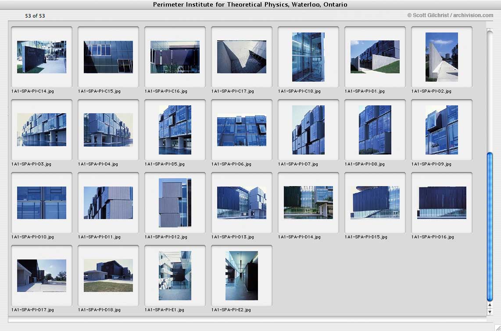Select the label text 1A1-SPA-PI-D7.jpg
The width and height of the screenshot is (501, 331).
298,164
